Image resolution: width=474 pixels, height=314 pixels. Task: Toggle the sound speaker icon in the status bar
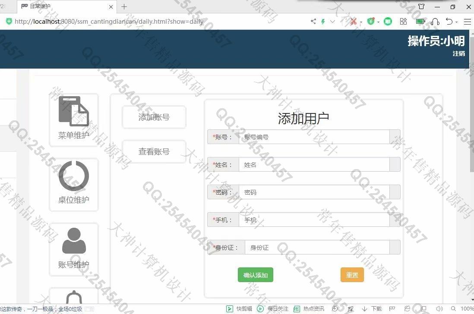(x=439, y=309)
